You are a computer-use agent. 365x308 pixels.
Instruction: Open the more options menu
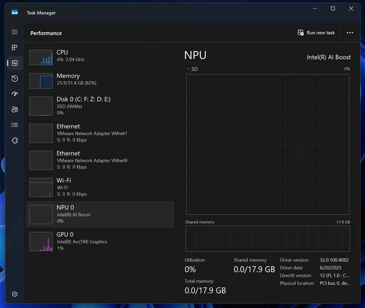350,33
